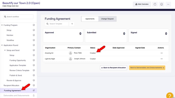Click the check icon beside Funding Opportunity

pyautogui.click(x=34, y=60)
